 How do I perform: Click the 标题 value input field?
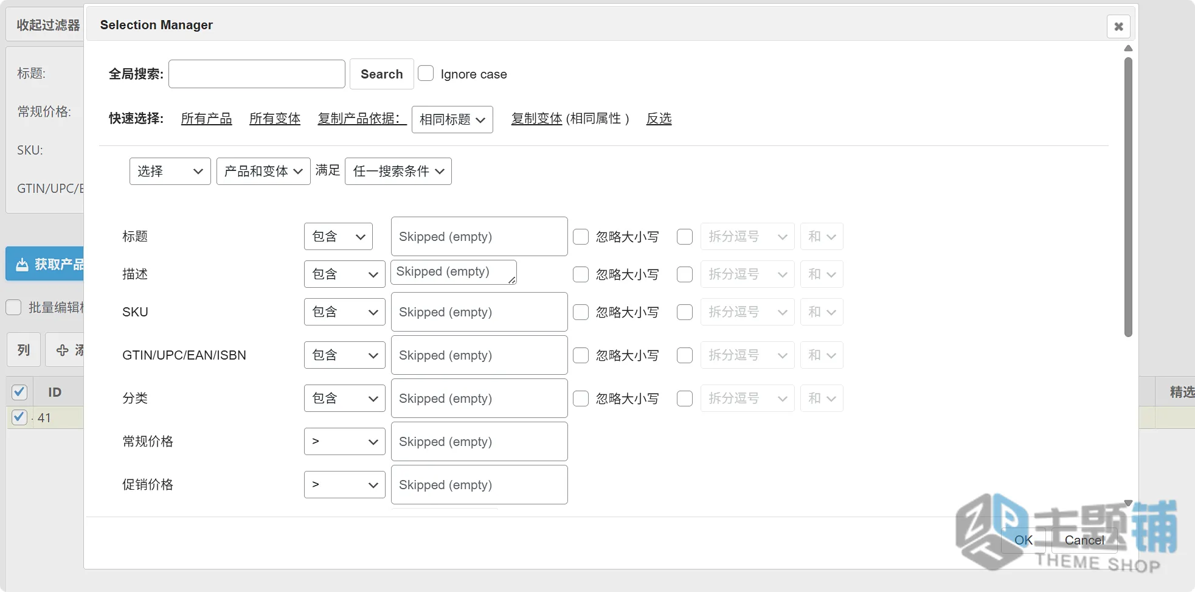pos(479,237)
